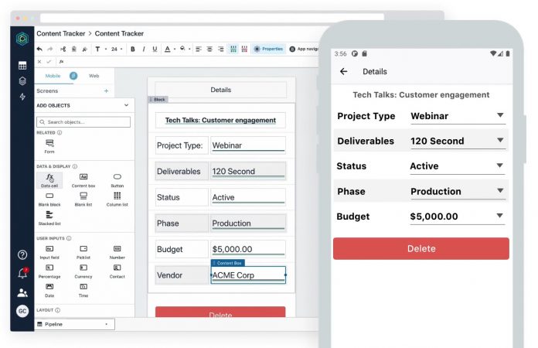Select the Data cell object
Viewport: 538px width, 348px height.
point(49,180)
